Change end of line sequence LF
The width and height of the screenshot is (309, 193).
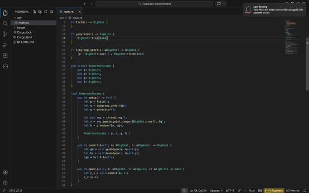[239, 190]
